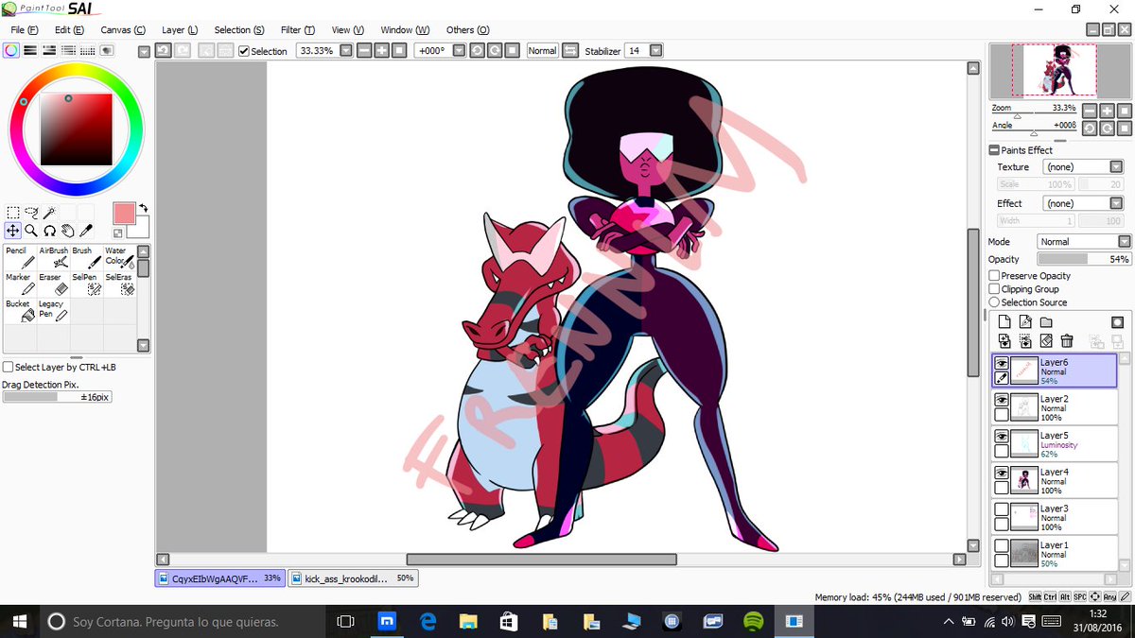
Task: Open the Texture dropdown
Action: [x=1116, y=166]
